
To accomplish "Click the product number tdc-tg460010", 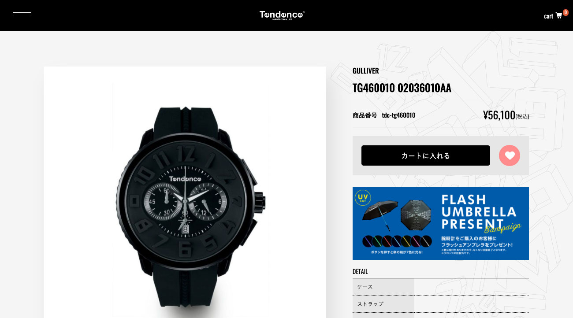I will pyautogui.click(x=398, y=115).
